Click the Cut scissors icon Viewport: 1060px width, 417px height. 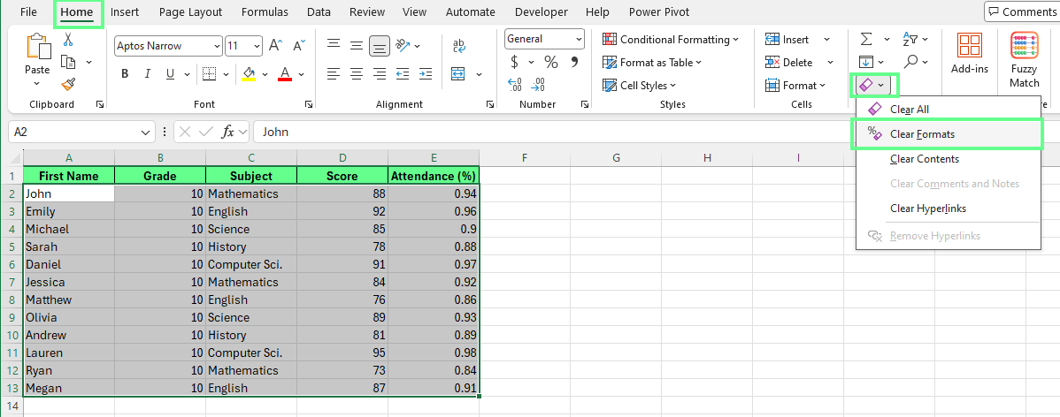pyautogui.click(x=68, y=39)
